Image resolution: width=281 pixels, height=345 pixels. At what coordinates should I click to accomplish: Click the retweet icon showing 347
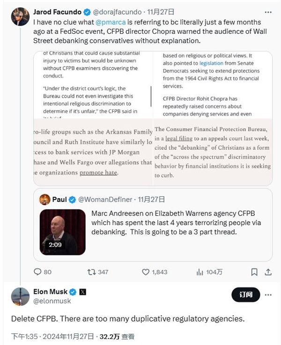tap(92, 272)
